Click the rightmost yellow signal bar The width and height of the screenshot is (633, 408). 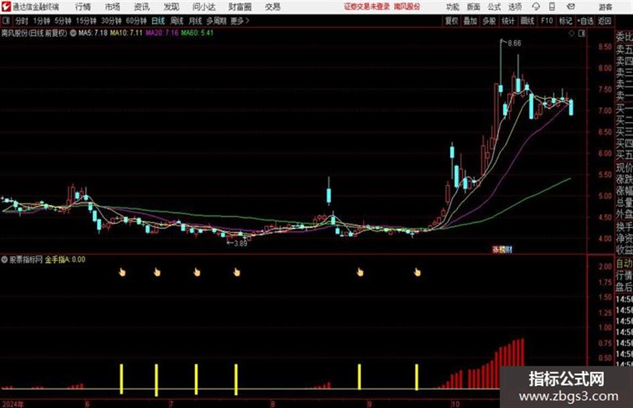[417, 377]
